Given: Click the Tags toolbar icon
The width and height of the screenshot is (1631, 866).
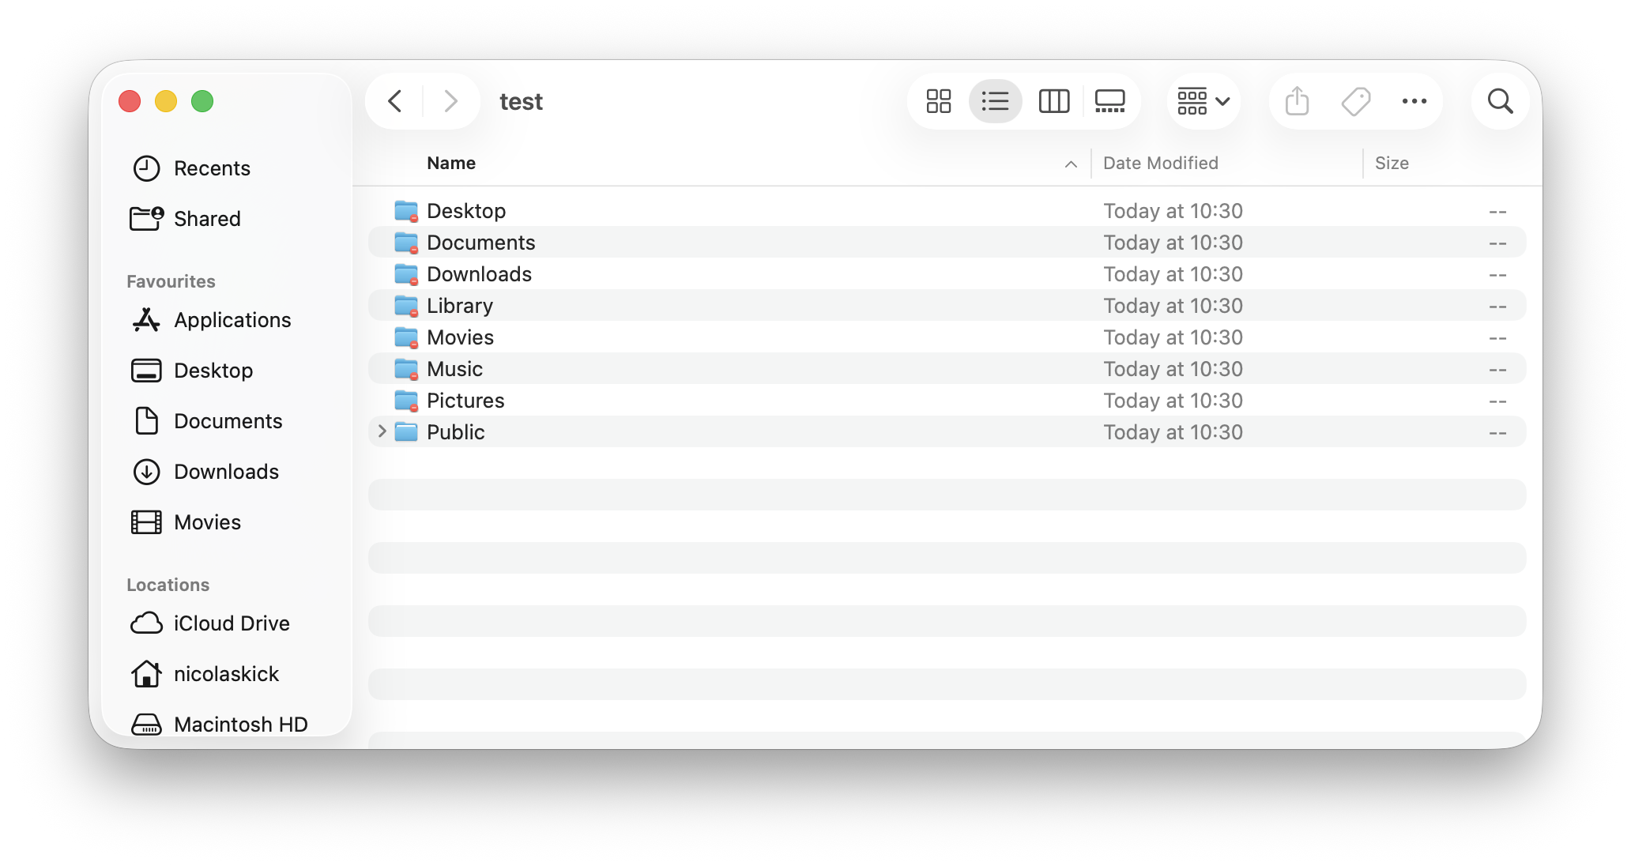Looking at the screenshot, I should coord(1355,101).
